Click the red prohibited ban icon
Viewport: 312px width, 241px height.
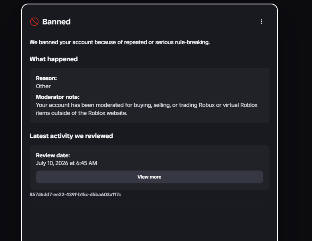(x=34, y=22)
